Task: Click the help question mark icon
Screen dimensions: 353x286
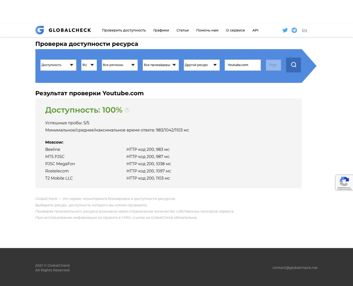Action: point(127,110)
